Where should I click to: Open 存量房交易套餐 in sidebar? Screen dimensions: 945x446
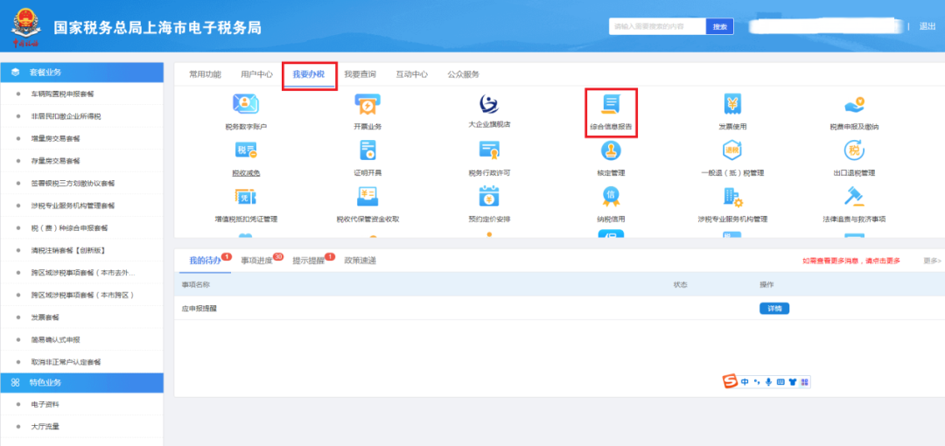click(55, 161)
